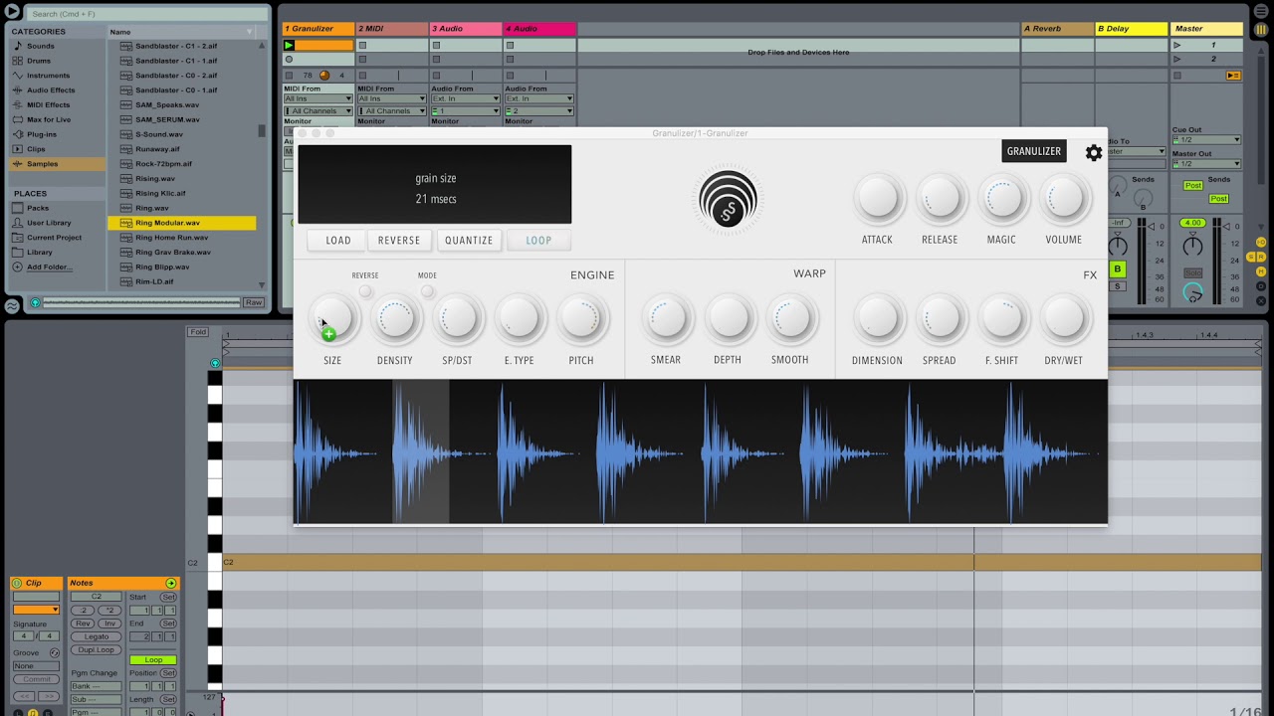The width and height of the screenshot is (1274, 716).
Task: Open input channel 1 dropdown on 3 Audio
Action: 466,111
